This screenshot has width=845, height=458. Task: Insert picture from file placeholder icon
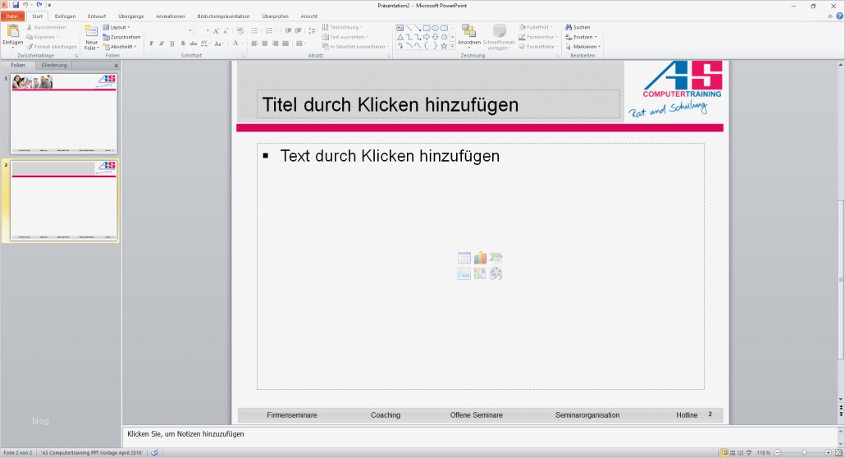[464, 273]
